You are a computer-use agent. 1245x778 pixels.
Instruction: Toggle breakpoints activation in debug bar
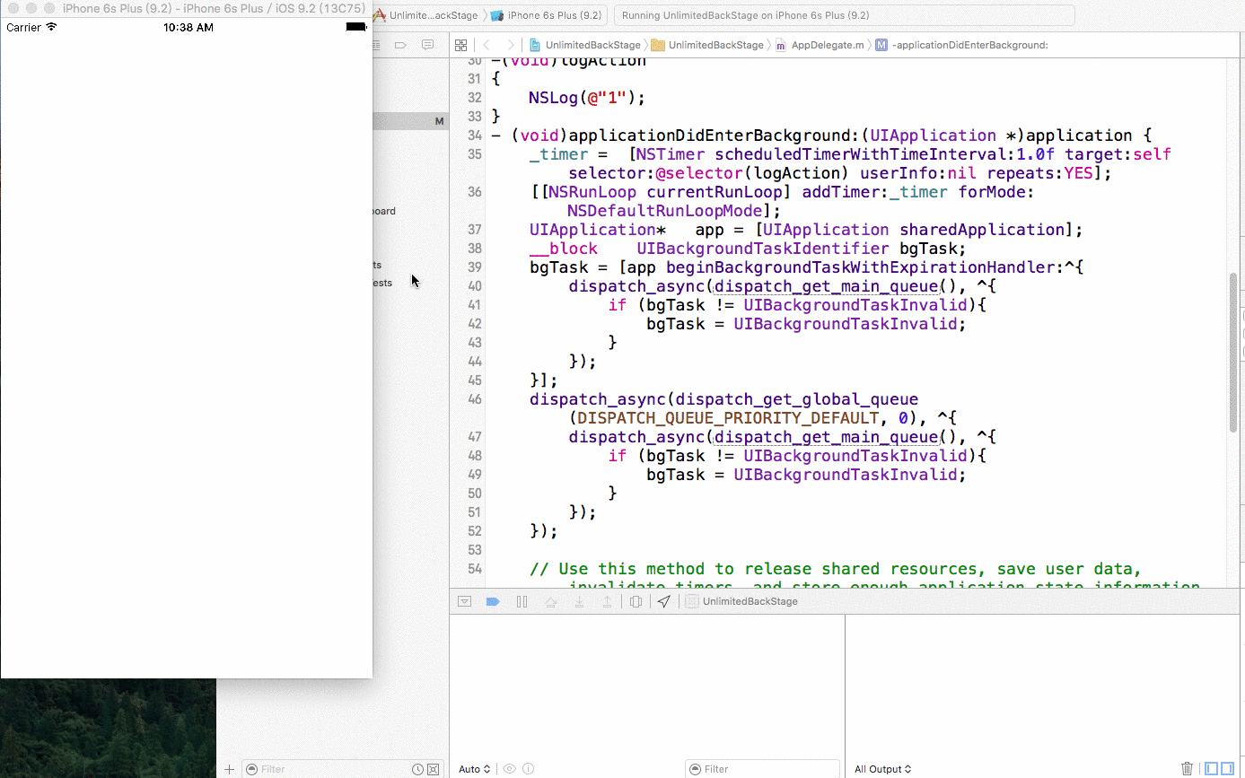click(x=492, y=601)
